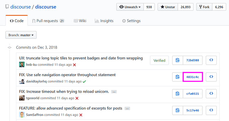Viewport: 229px width, 121px height.
Task: Open tgxworld author link
Action: [x=33, y=98]
